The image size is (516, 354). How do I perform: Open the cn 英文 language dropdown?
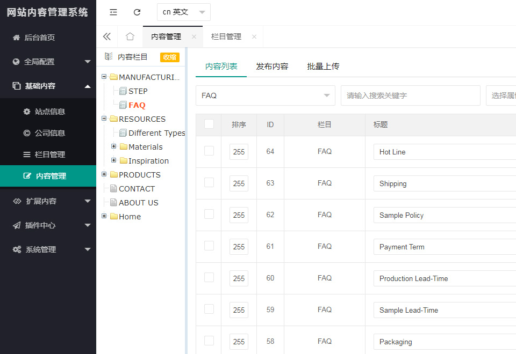[x=183, y=12]
